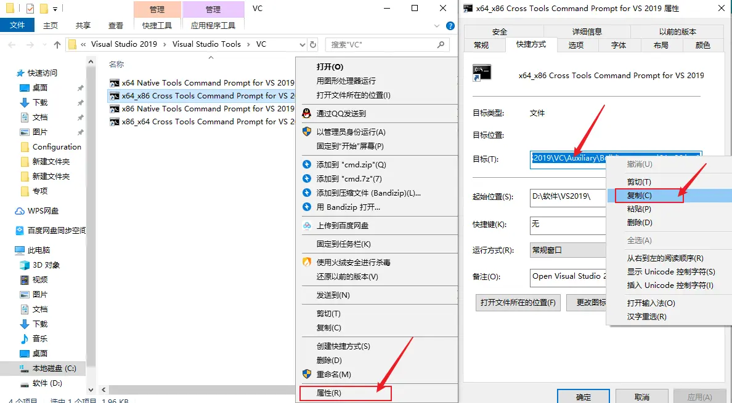The width and height of the screenshot is (732, 403).
Task: Click 百度网盘同步空间 icon in sidebar
Action: coord(20,230)
